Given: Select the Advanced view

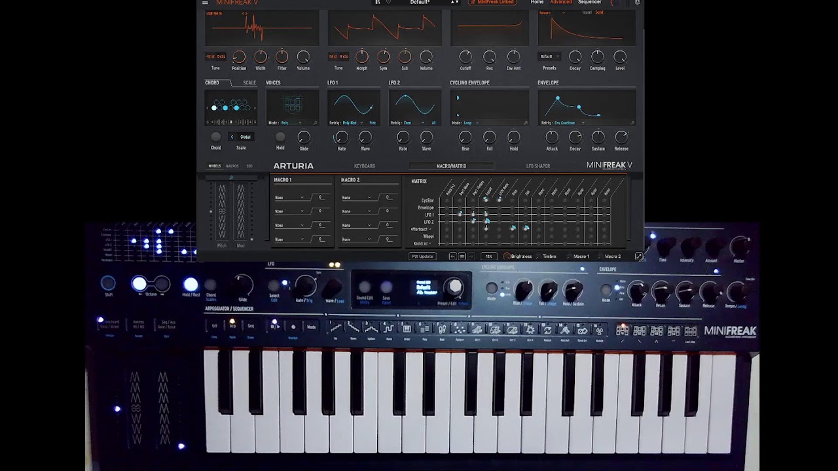Looking at the screenshot, I should coord(560,3).
